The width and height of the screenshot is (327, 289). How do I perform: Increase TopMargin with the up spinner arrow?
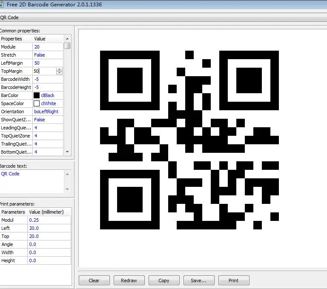(x=60, y=69)
